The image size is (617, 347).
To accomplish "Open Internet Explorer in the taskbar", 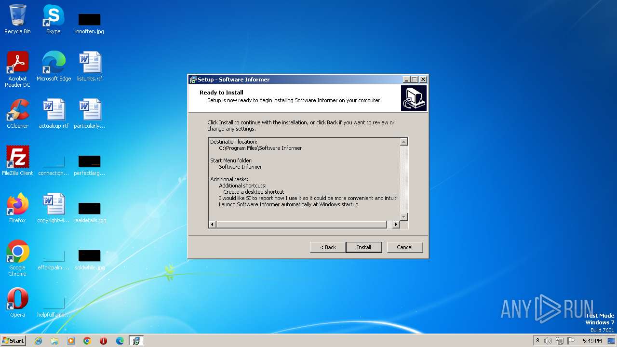I will (38, 341).
